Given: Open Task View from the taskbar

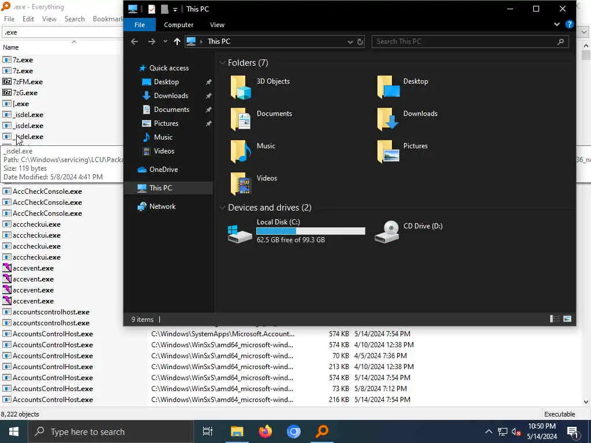Looking at the screenshot, I should pos(208,431).
